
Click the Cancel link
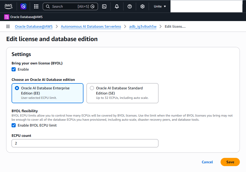click(207, 162)
